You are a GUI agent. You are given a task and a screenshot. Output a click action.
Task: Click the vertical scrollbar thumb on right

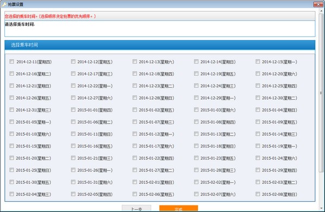[x=321, y=93]
